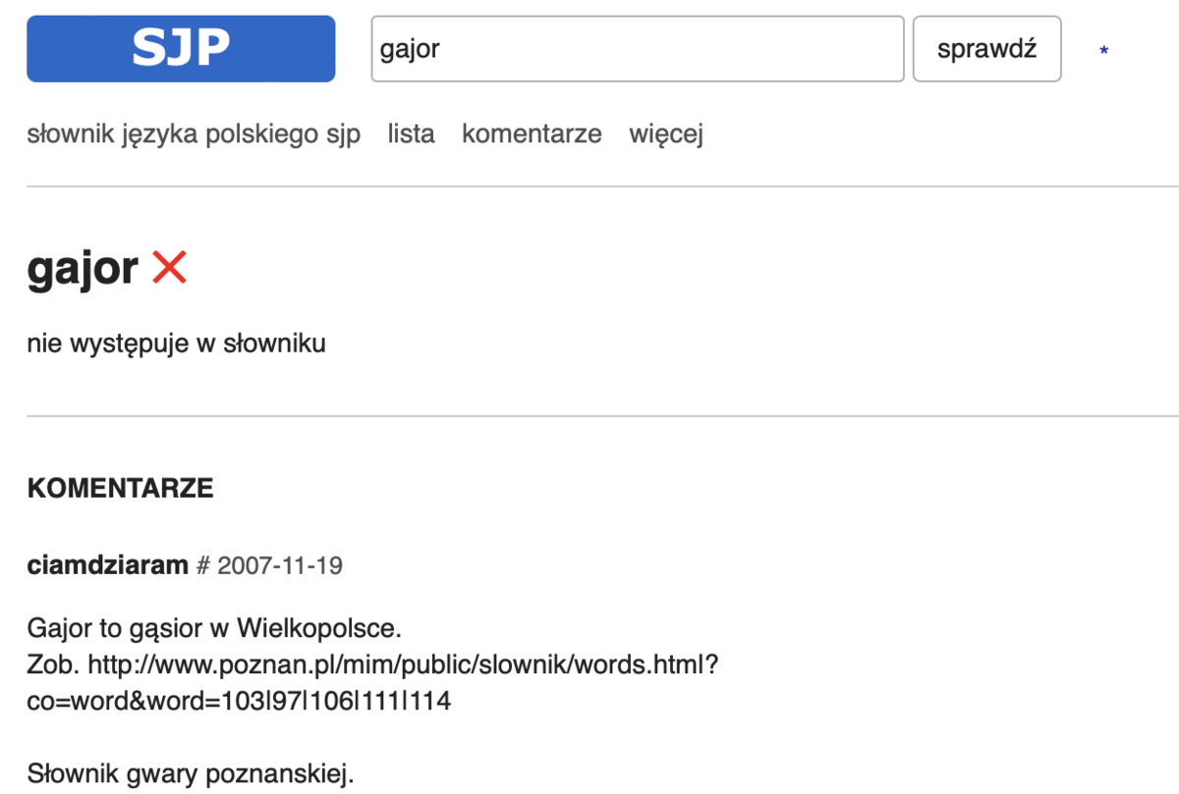Screen dimensions: 1179x794
Task: Click the poznan.pl slownik URL line
Action: click(403, 664)
